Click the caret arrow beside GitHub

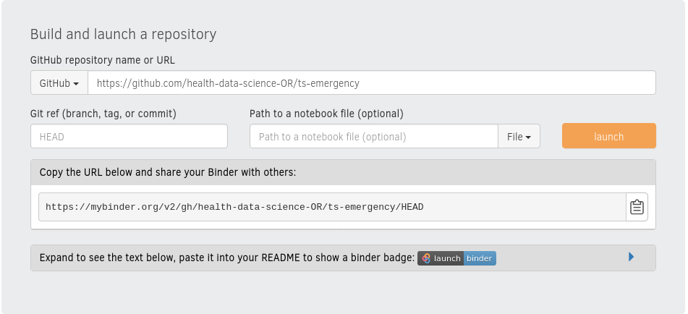(76, 84)
